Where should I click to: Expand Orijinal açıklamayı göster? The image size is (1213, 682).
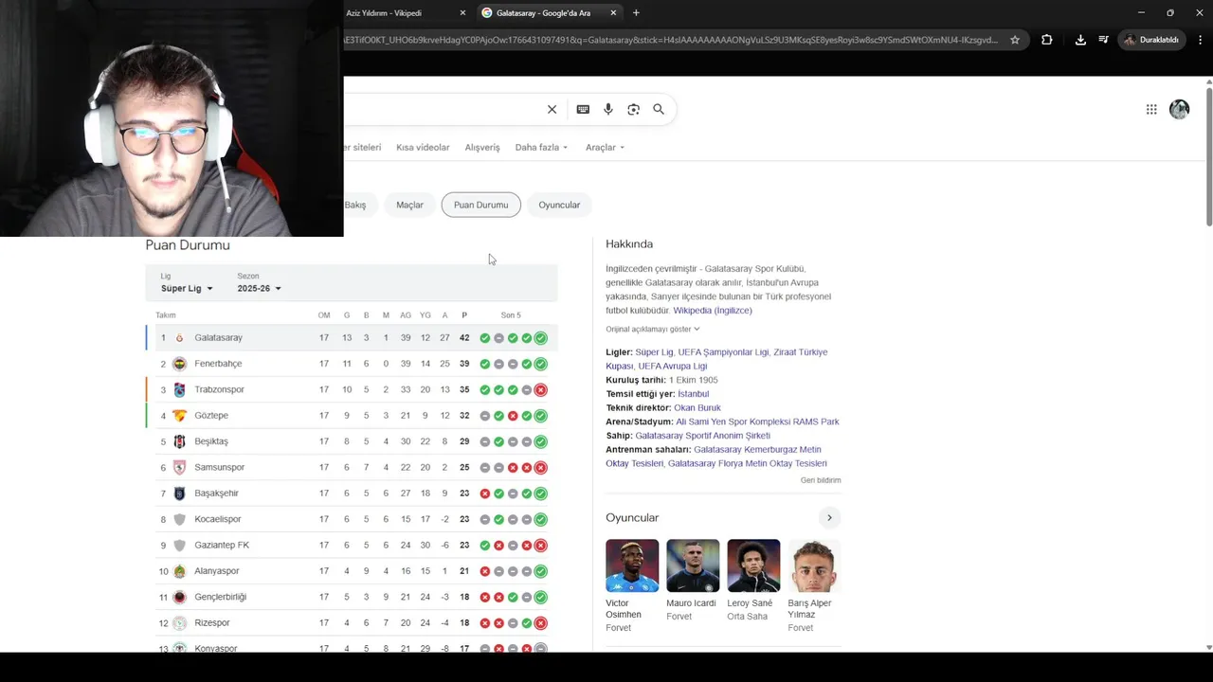click(653, 329)
